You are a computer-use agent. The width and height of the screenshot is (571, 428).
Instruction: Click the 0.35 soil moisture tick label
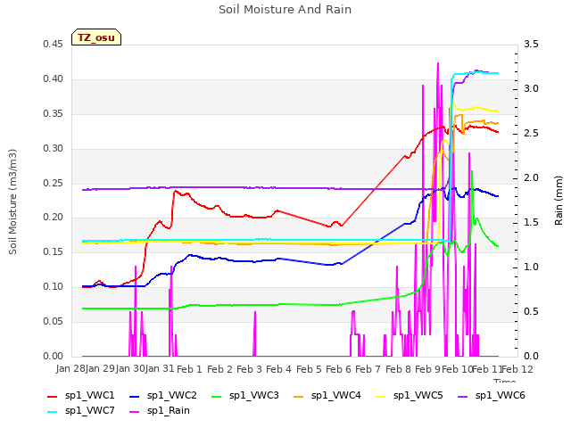53,113
